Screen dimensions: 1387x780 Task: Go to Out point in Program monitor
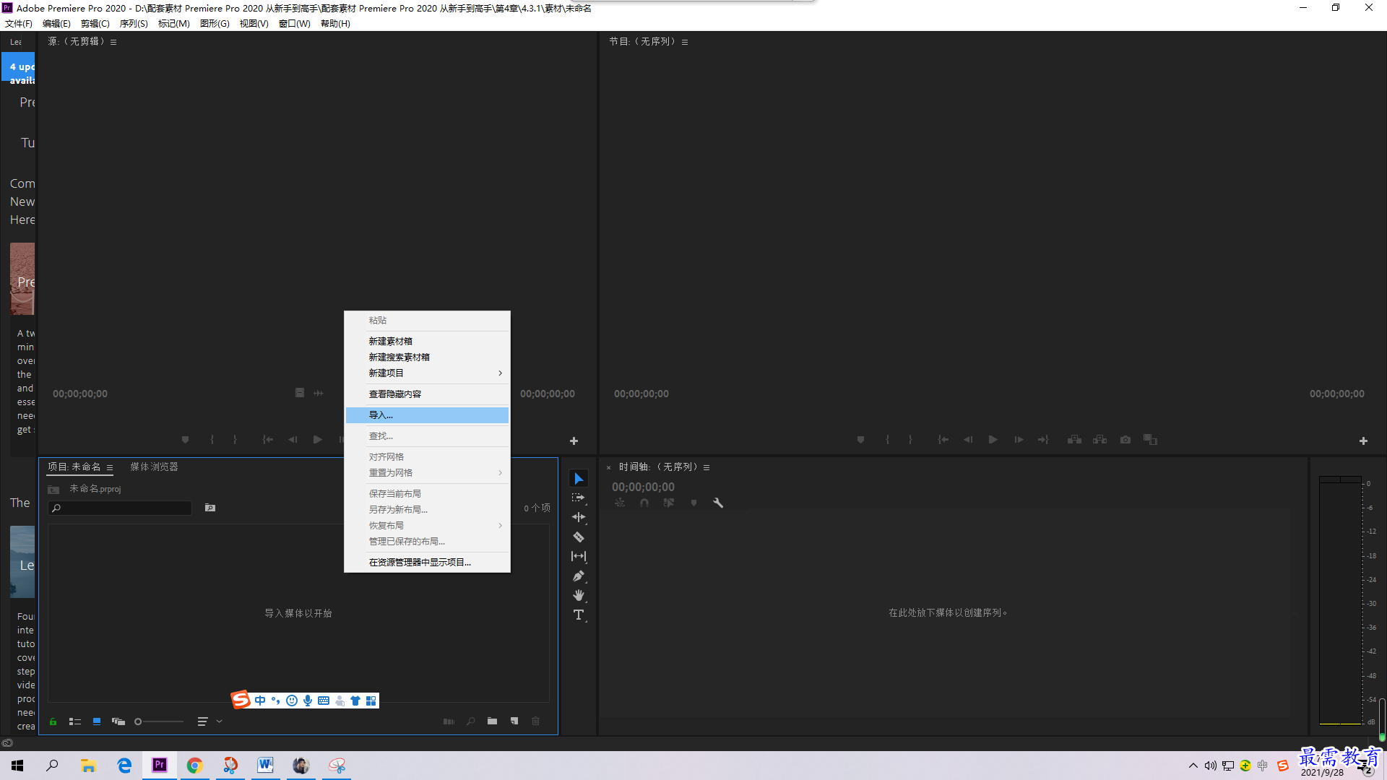pos(1043,439)
